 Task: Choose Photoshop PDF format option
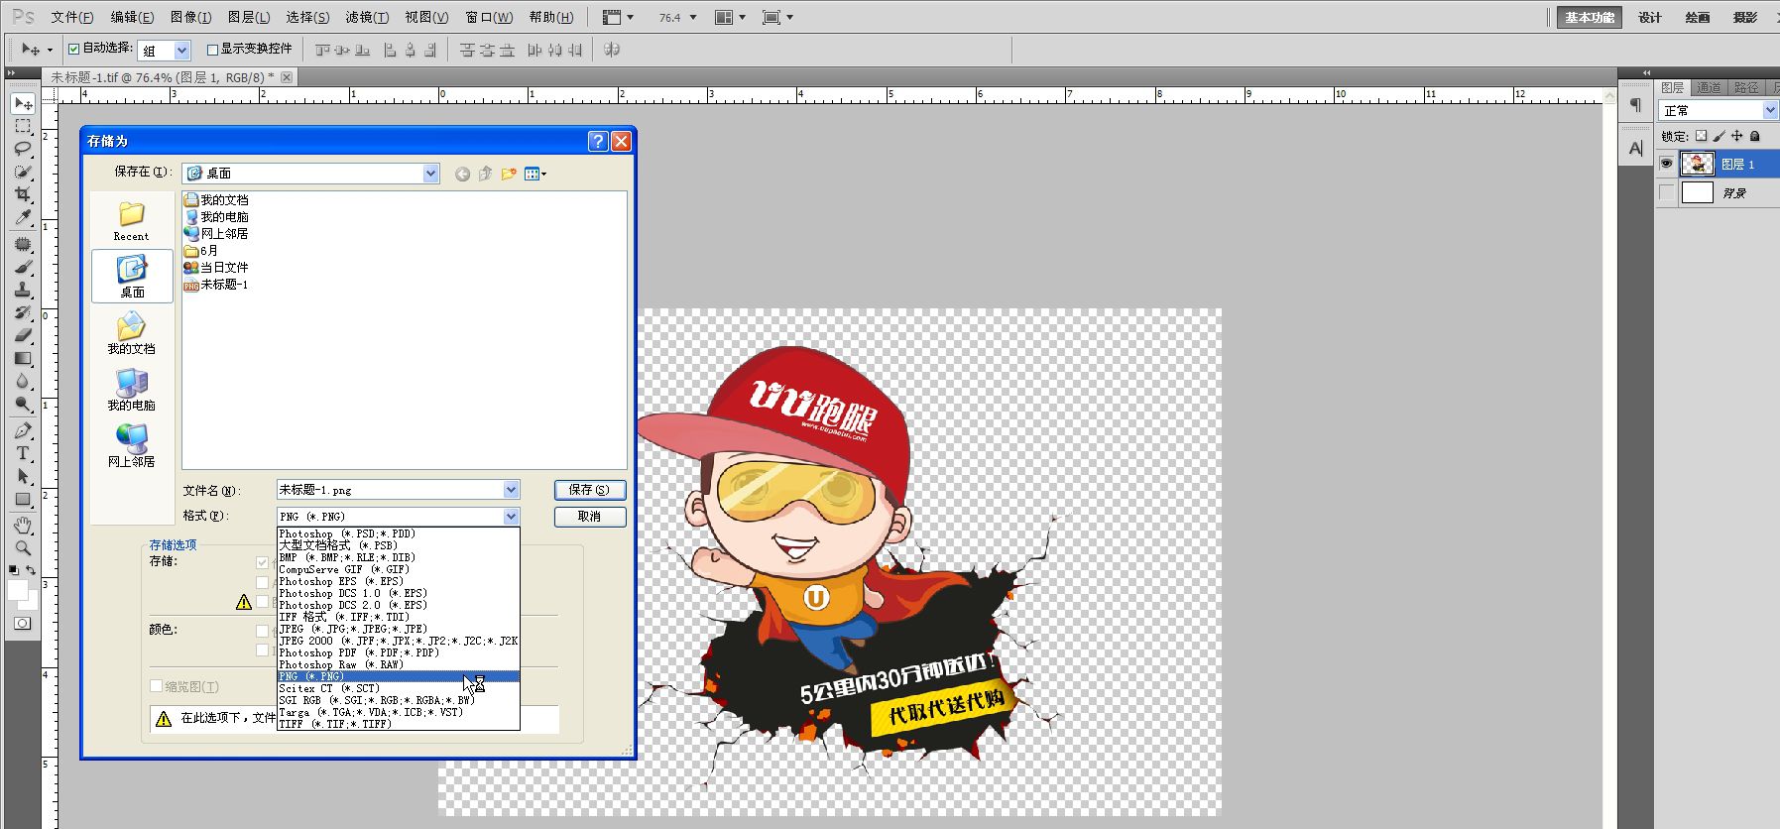click(398, 652)
